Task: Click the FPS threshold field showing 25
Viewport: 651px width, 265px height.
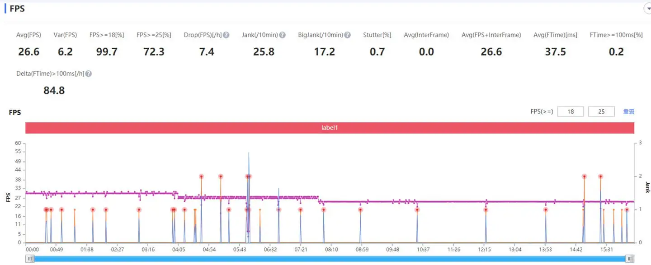Action: pos(601,112)
